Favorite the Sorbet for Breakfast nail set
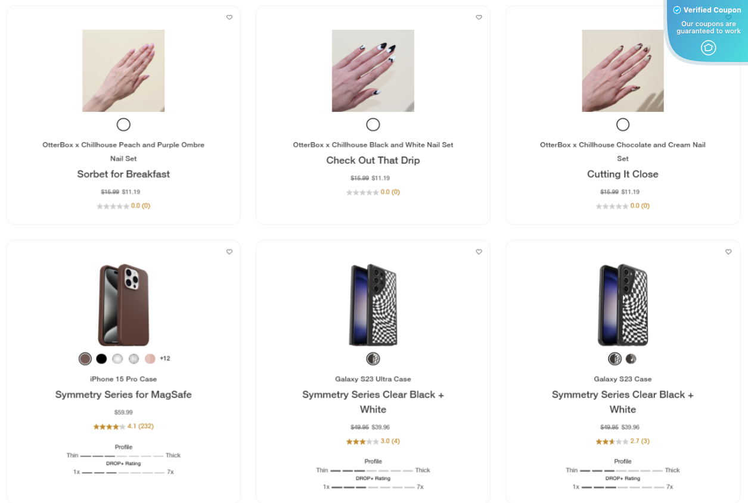The width and height of the screenshot is (748, 503). pos(229,17)
